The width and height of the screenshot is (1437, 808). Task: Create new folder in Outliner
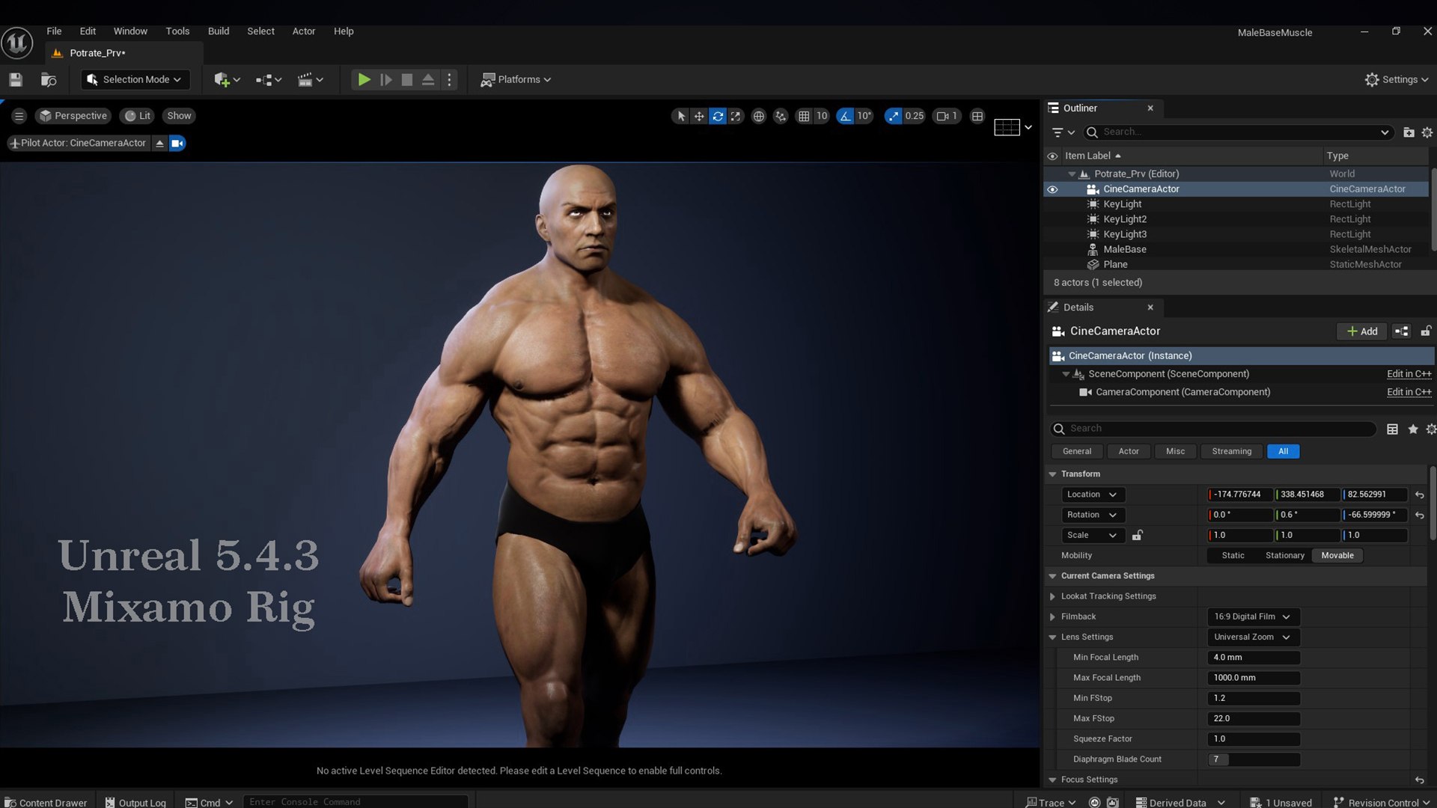point(1409,132)
